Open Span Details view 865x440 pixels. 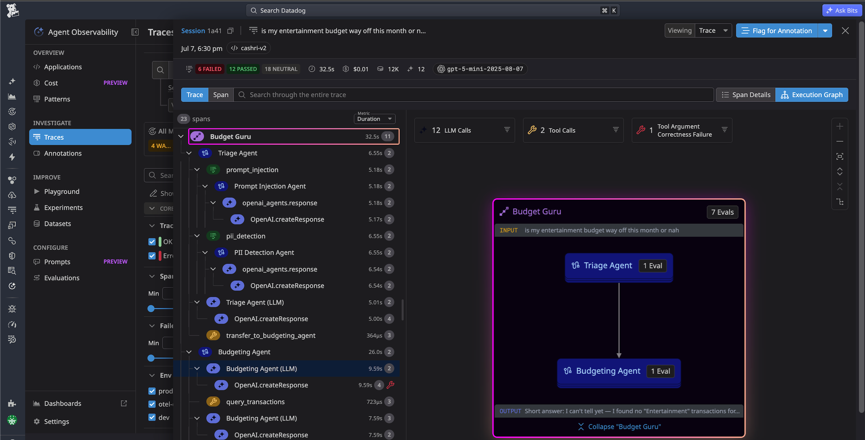pyautogui.click(x=746, y=95)
